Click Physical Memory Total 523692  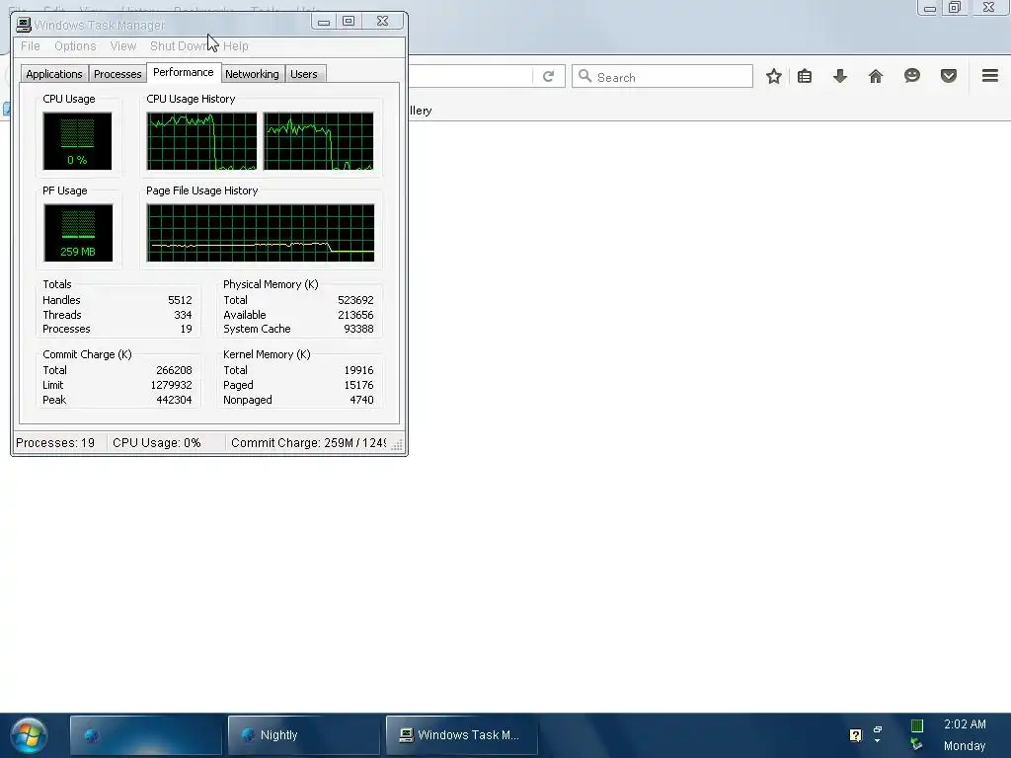tap(355, 300)
